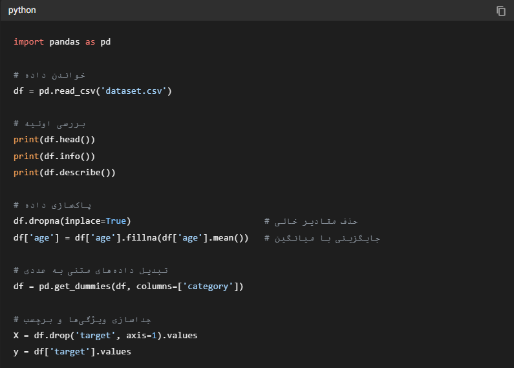
Task: Click the print(df.describe()) line
Action: pyautogui.click(x=65, y=173)
